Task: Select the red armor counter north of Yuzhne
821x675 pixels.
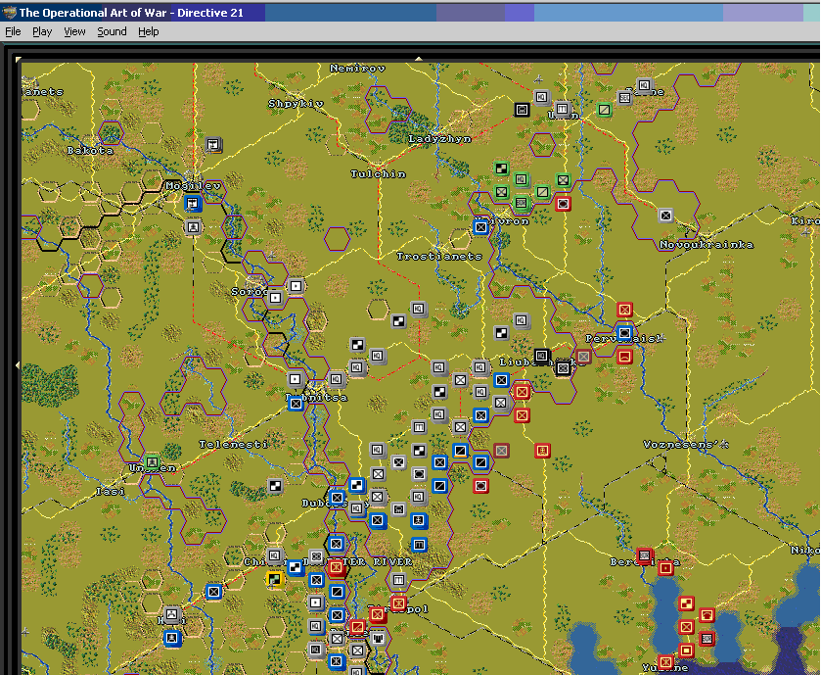Action: 686,603
